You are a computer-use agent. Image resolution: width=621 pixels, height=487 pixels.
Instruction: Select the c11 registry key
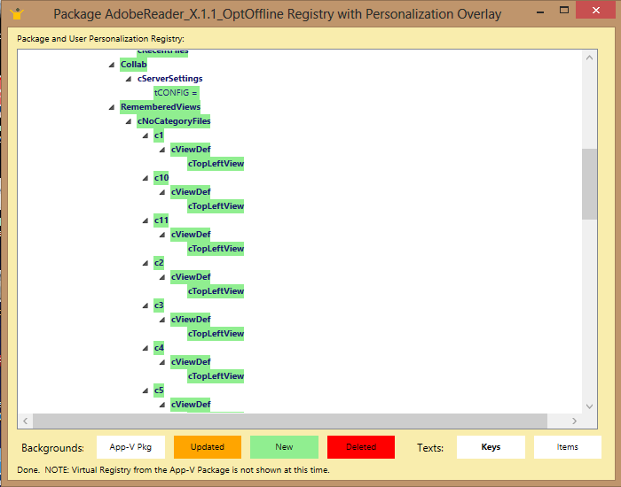point(161,220)
